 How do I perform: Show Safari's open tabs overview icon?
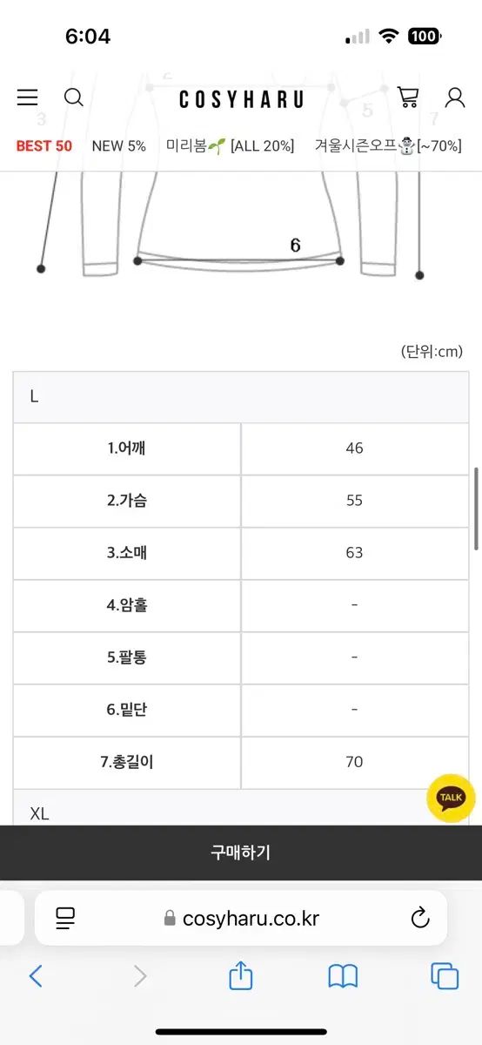tap(445, 976)
